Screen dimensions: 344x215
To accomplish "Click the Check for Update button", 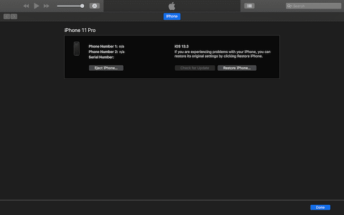I will click(x=195, y=68).
